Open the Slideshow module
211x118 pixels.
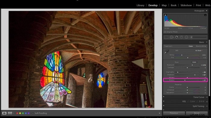[186, 5]
